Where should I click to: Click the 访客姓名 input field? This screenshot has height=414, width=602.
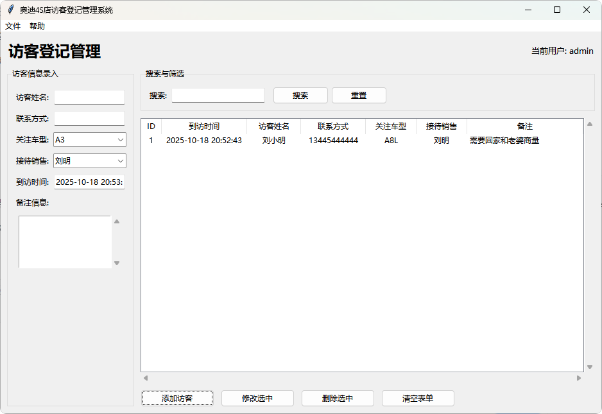pyautogui.click(x=89, y=97)
